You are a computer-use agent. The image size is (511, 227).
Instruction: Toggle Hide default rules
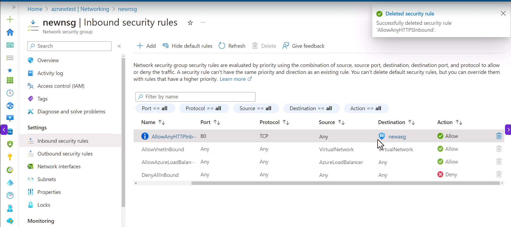point(187,46)
